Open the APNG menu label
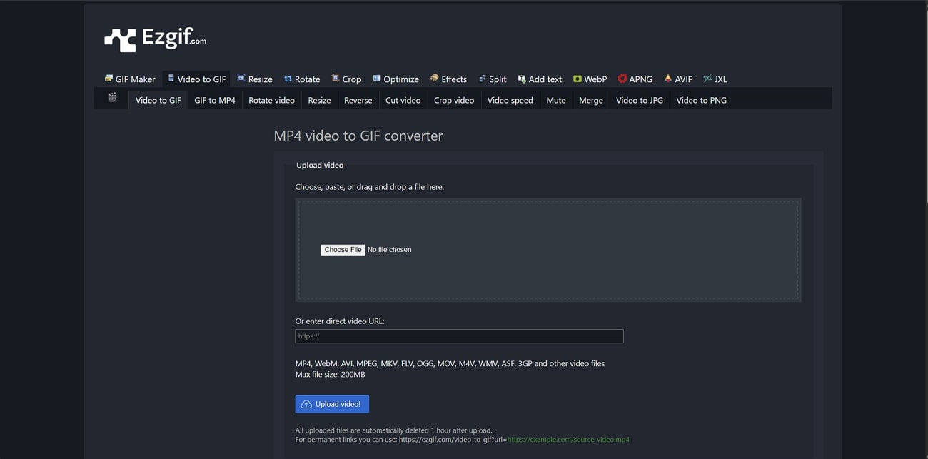The height and width of the screenshot is (459, 928). click(x=640, y=79)
